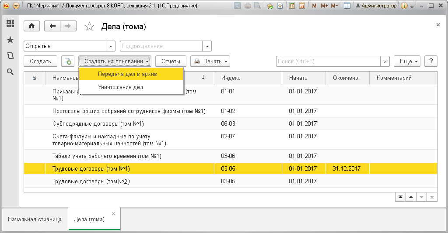This screenshot has width=448, height=233.
Task: Go to home page via house button
Action: pos(31,26)
